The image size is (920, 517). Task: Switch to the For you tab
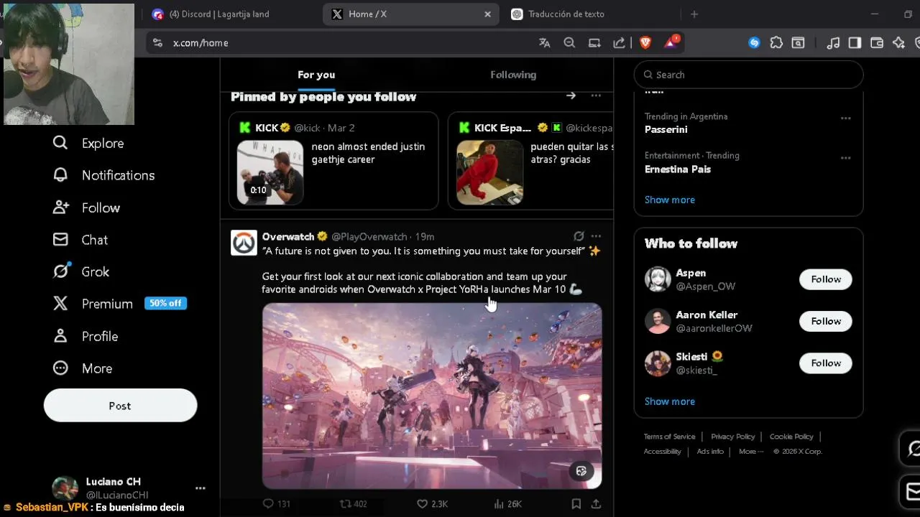click(316, 75)
